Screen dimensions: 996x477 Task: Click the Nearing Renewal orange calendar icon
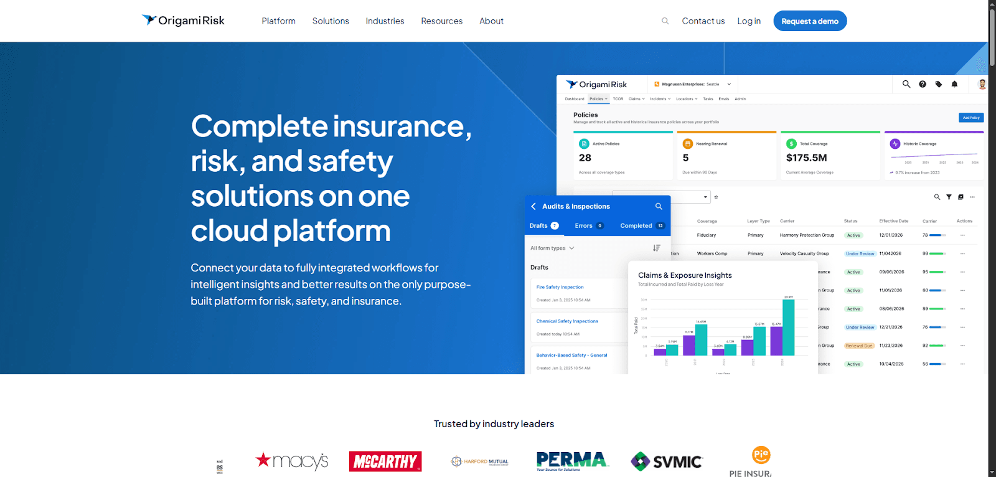click(x=688, y=144)
